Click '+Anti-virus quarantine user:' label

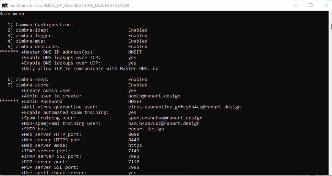click(59, 107)
